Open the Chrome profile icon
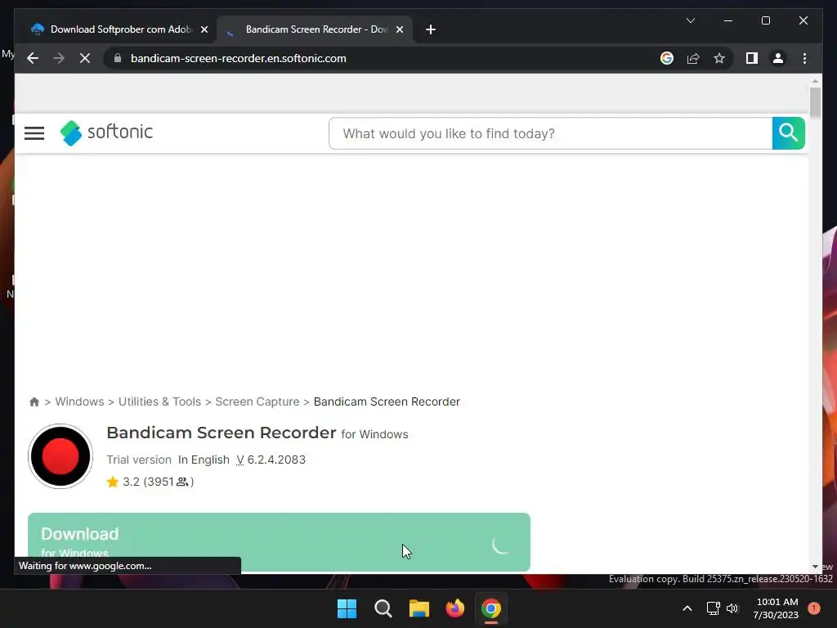The image size is (837, 628). tap(778, 58)
